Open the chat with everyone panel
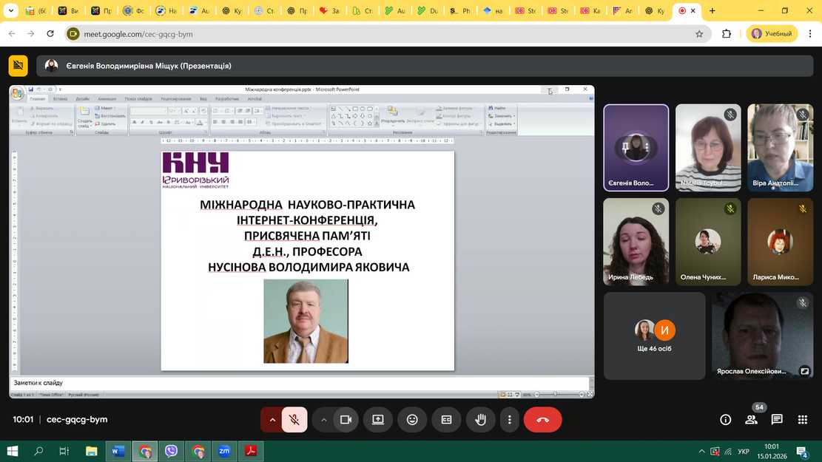The image size is (822, 462). [777, 420]
